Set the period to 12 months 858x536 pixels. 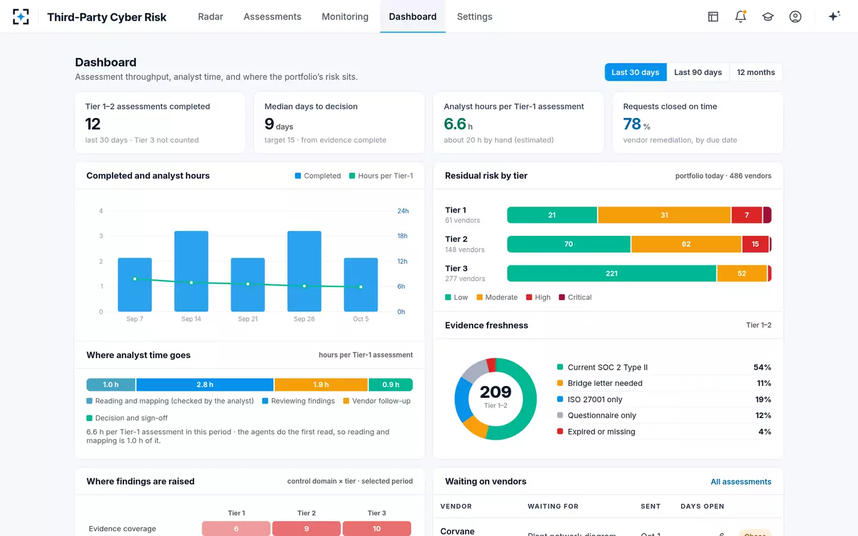pyautogui.click(x=756, y=72)
